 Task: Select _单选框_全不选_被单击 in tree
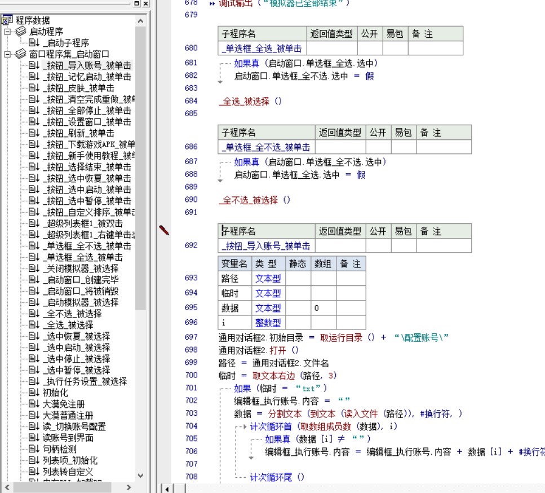tap(87, 246)
